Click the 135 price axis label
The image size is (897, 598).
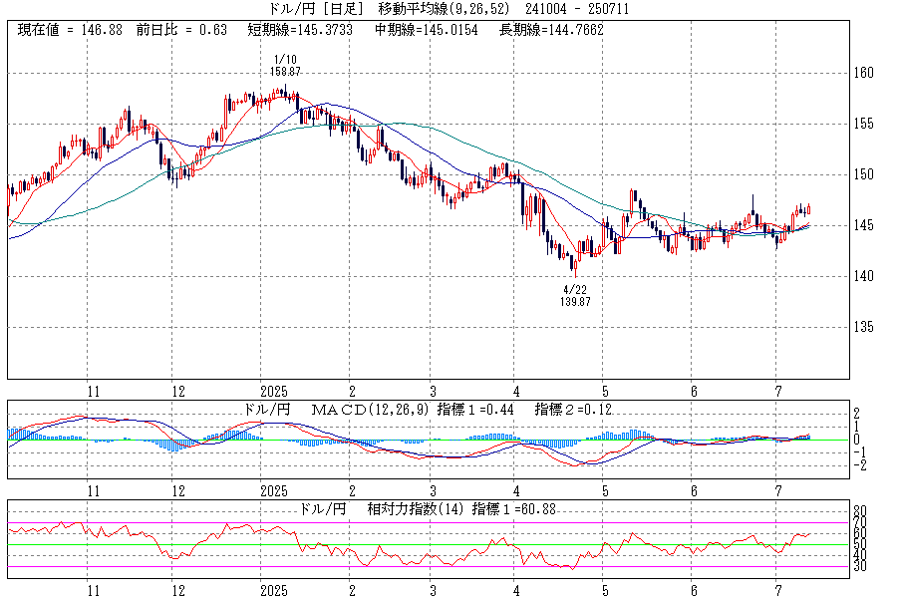pos(863,327)
